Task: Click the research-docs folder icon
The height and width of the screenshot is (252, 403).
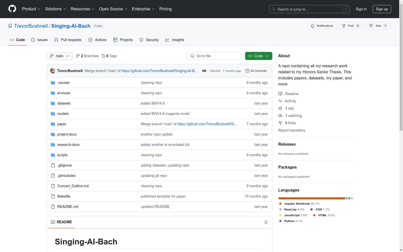Action: 53,145
